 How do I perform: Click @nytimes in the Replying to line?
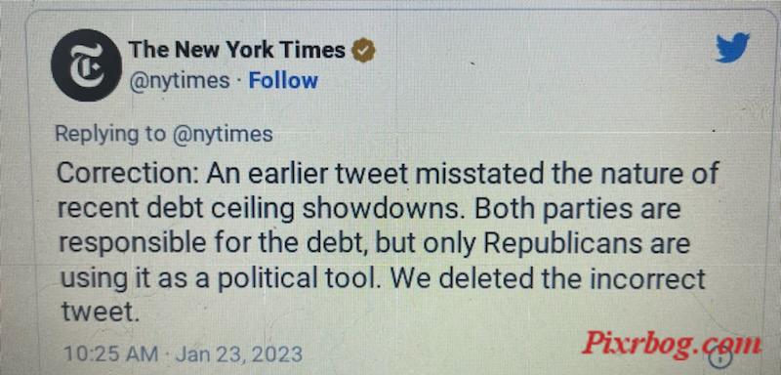pyautogui.click(x=223, y=135)
